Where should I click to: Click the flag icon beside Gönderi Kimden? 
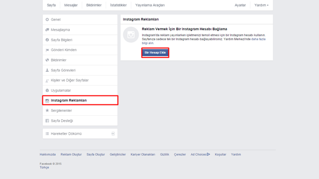47,50
